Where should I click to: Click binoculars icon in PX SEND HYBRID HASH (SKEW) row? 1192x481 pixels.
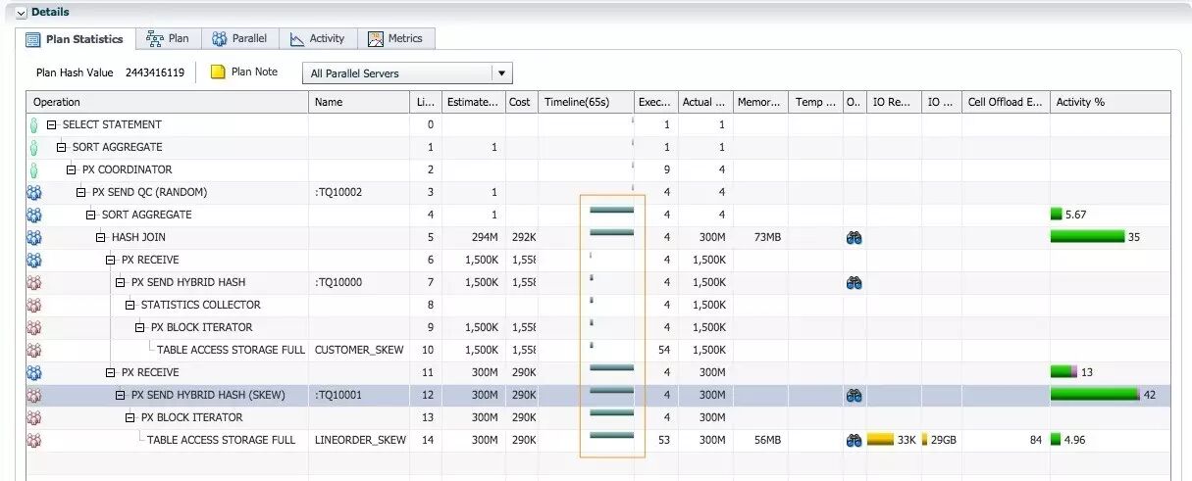click(x=854, y=395)
